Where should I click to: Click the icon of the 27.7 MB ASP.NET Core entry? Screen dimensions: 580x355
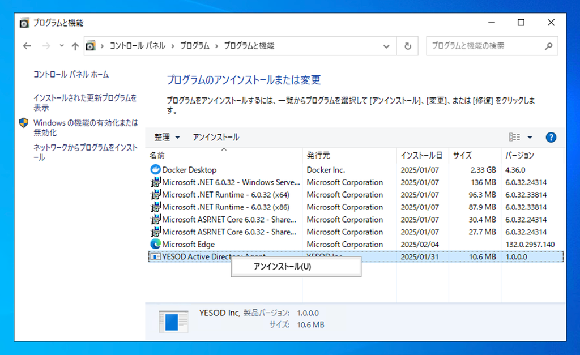point(156,232)
